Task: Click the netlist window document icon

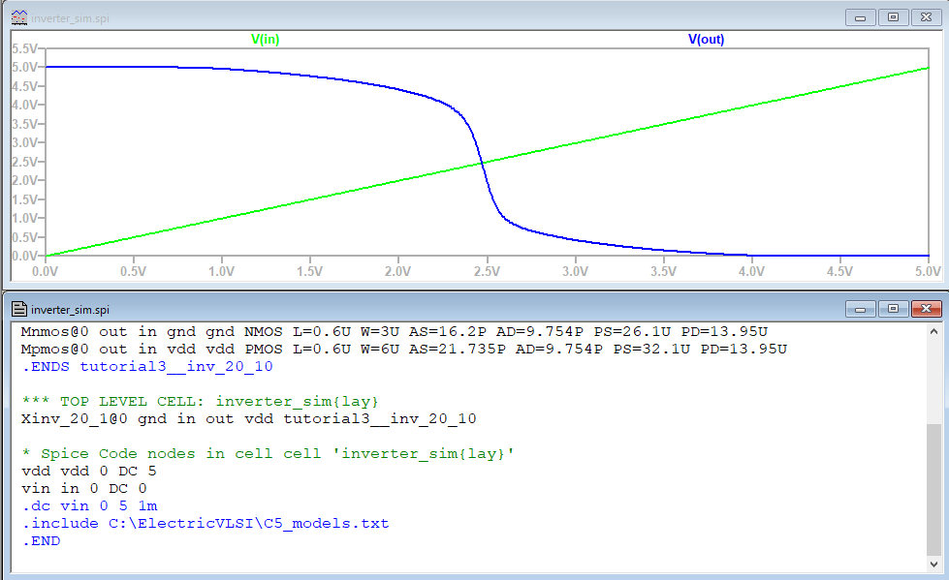Action: coord(19,310)
